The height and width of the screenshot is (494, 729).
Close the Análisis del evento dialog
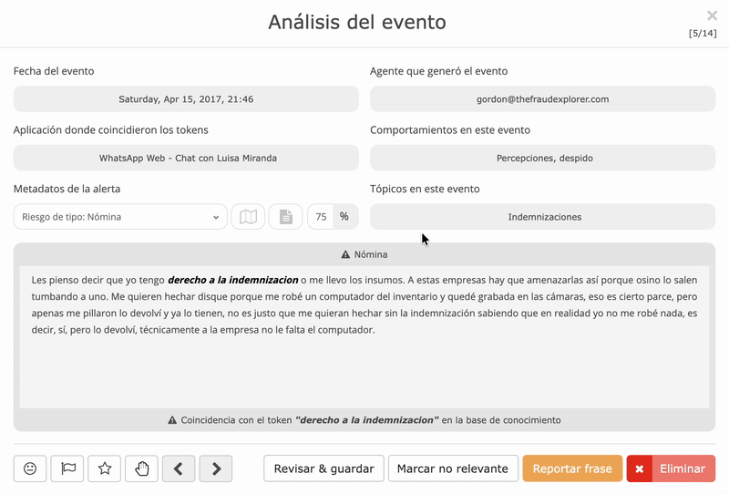(712, 15)
